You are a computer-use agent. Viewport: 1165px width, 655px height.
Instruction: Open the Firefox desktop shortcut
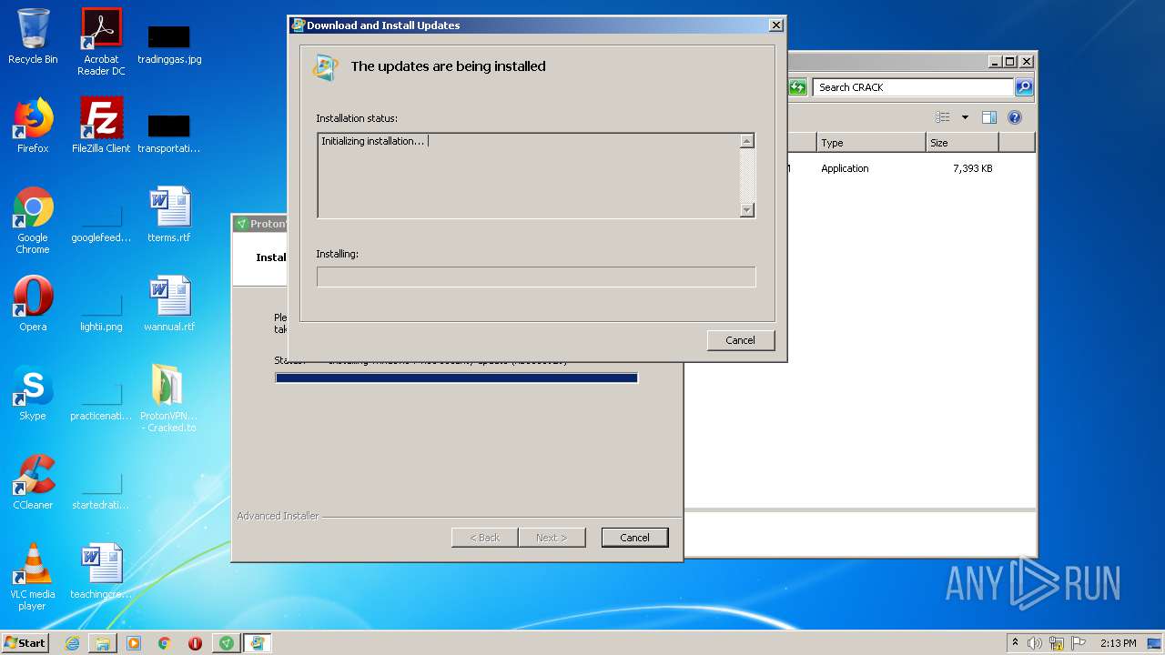[33, 126]
